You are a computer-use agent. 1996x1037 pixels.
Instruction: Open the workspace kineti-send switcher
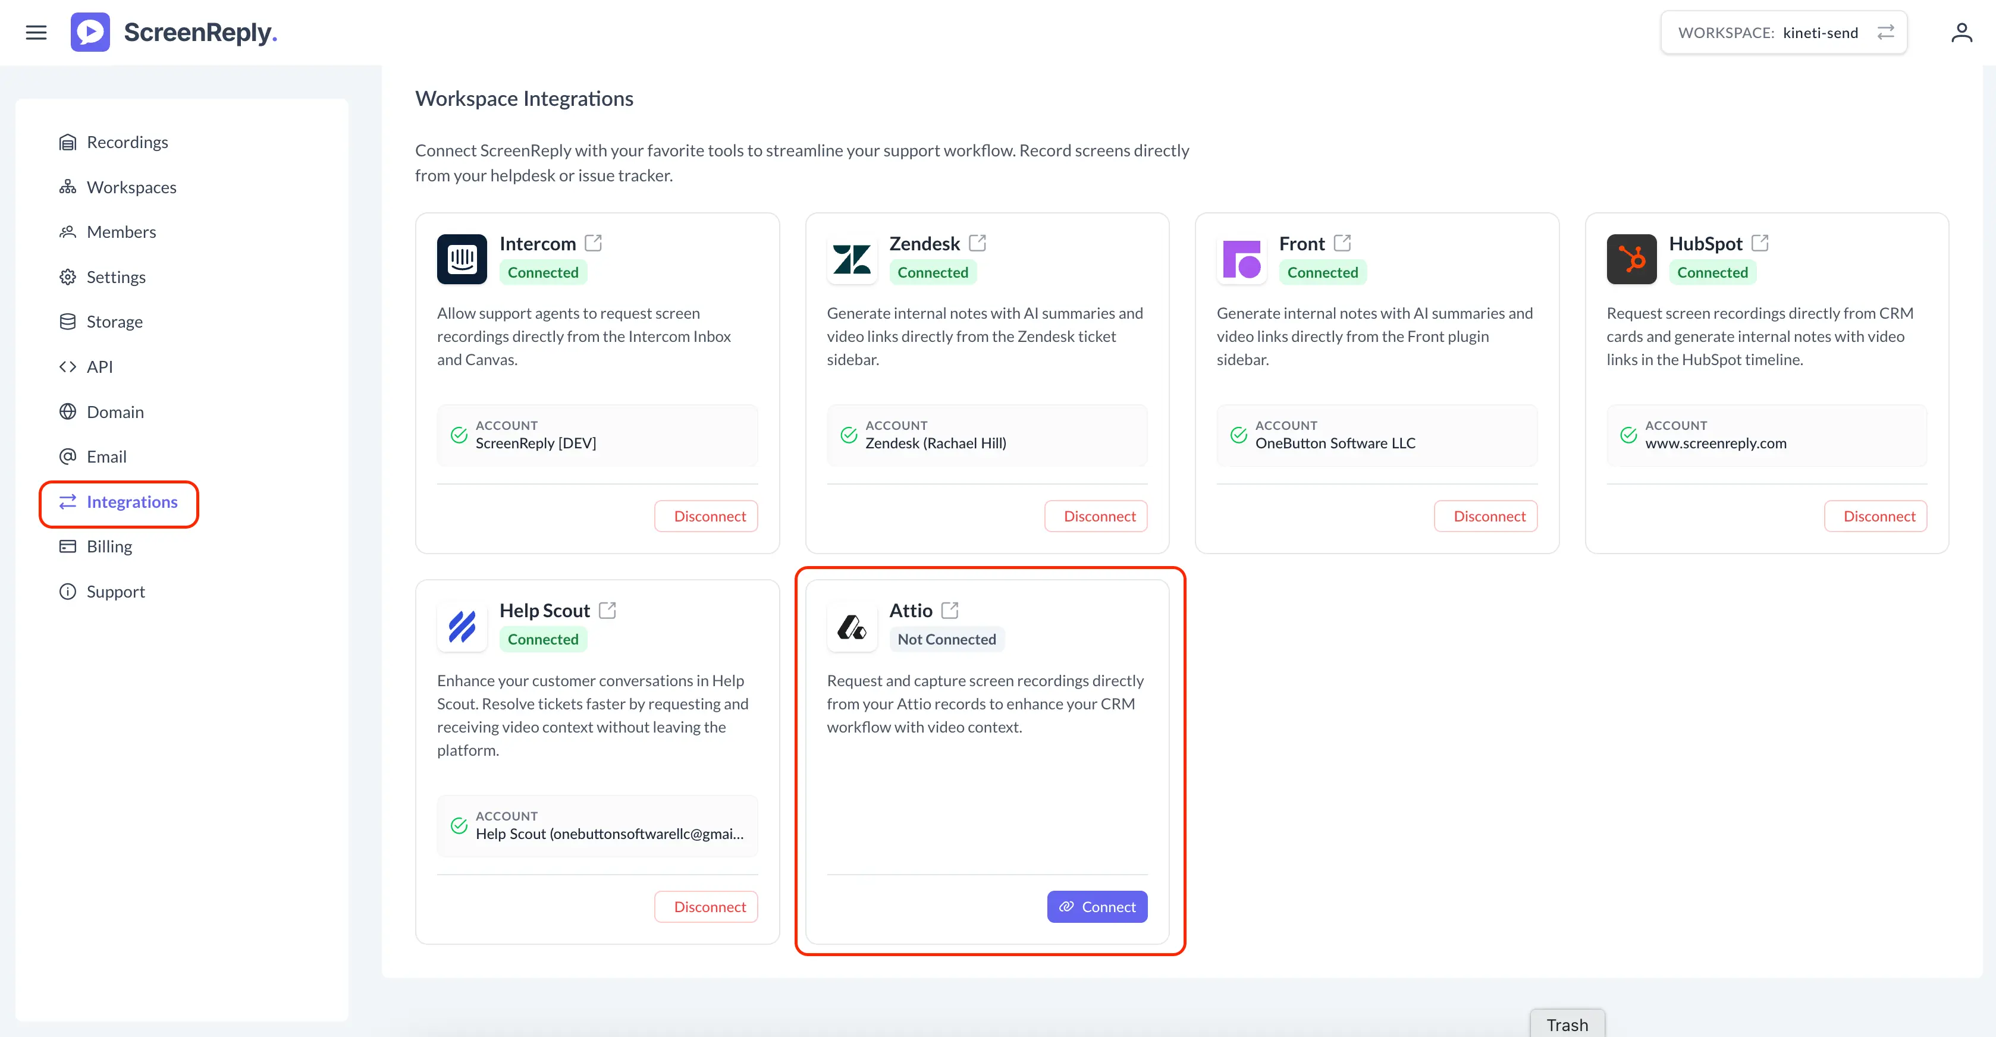(1784, 33)
